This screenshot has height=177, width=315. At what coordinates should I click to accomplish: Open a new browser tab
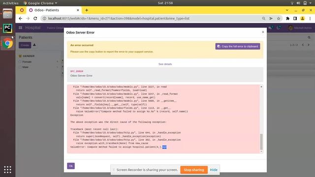point(87,10)
